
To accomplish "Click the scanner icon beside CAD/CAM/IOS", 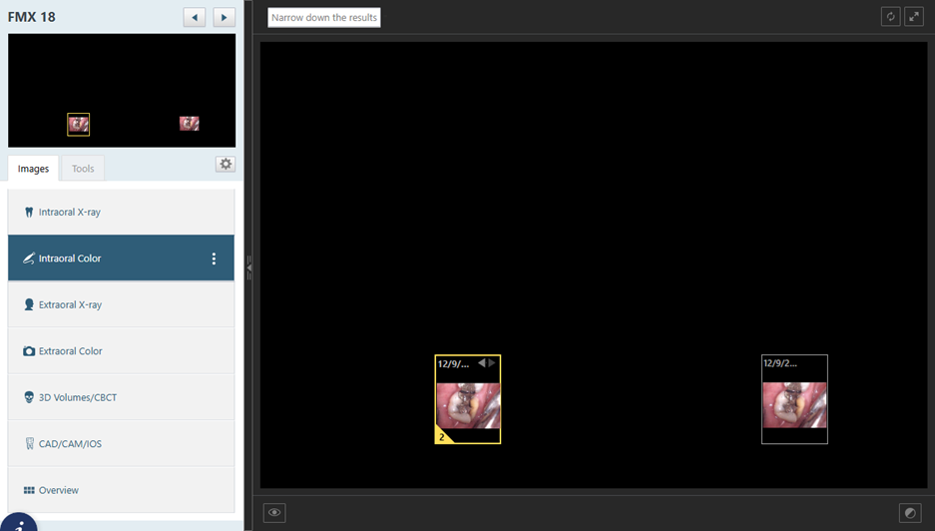I will click(x=29, y=443).
